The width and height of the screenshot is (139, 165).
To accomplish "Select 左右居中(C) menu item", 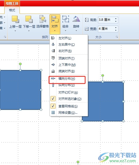I will click(x=69, y=44).
